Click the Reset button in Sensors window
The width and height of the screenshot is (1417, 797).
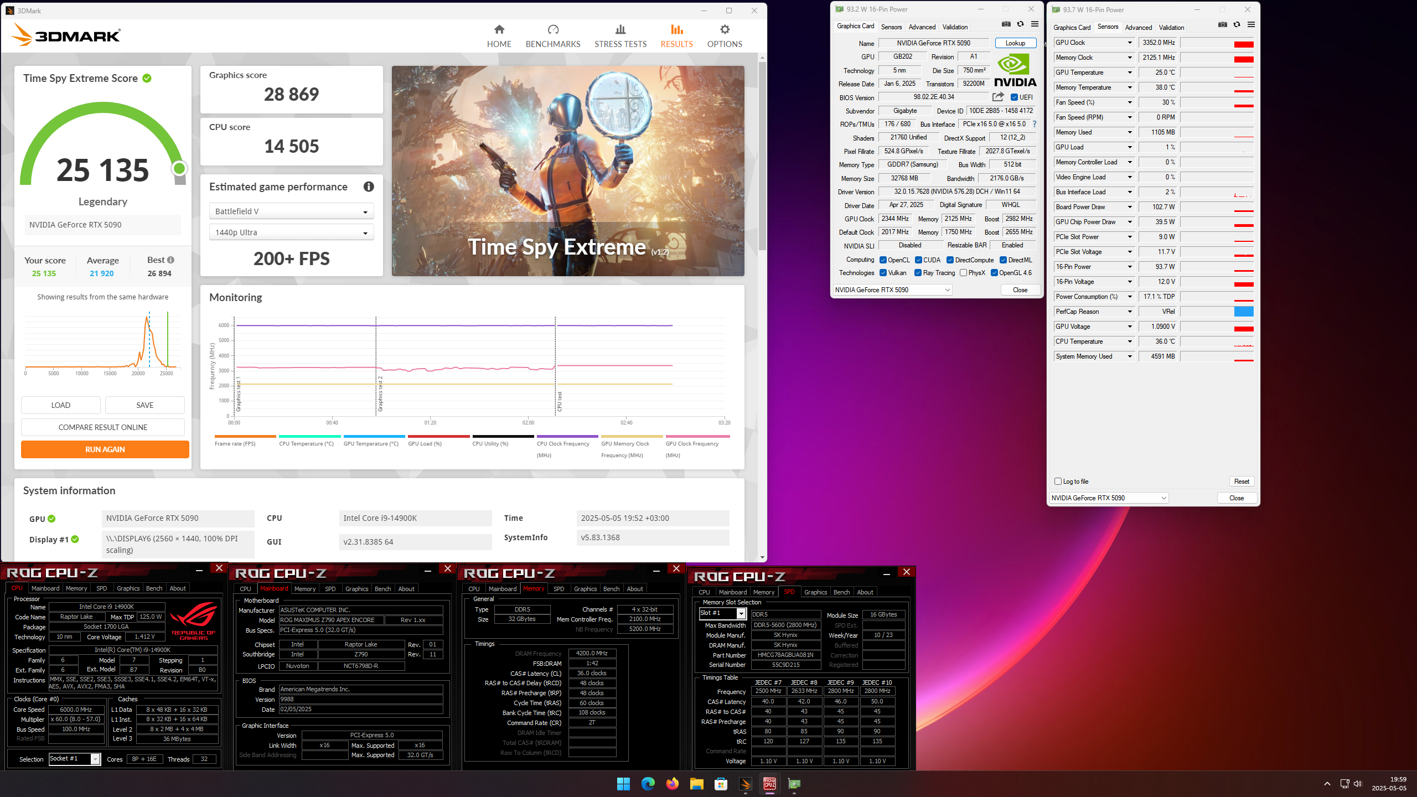point(1242,482)
